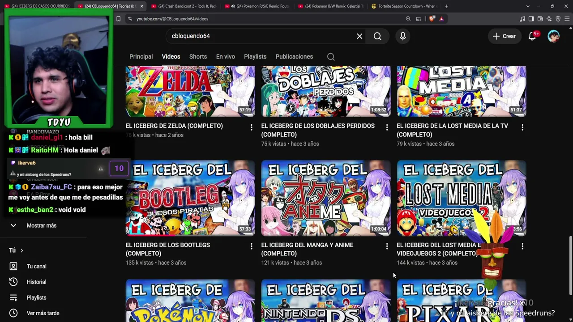Bookmark this page in the address bar

[x=118, y=19]
